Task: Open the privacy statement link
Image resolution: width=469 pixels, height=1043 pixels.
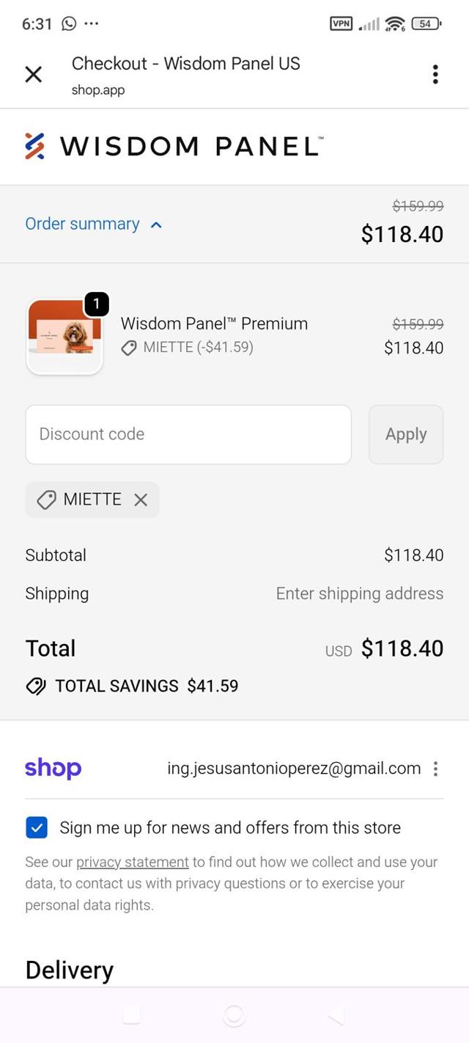Action: coord(133,862)
